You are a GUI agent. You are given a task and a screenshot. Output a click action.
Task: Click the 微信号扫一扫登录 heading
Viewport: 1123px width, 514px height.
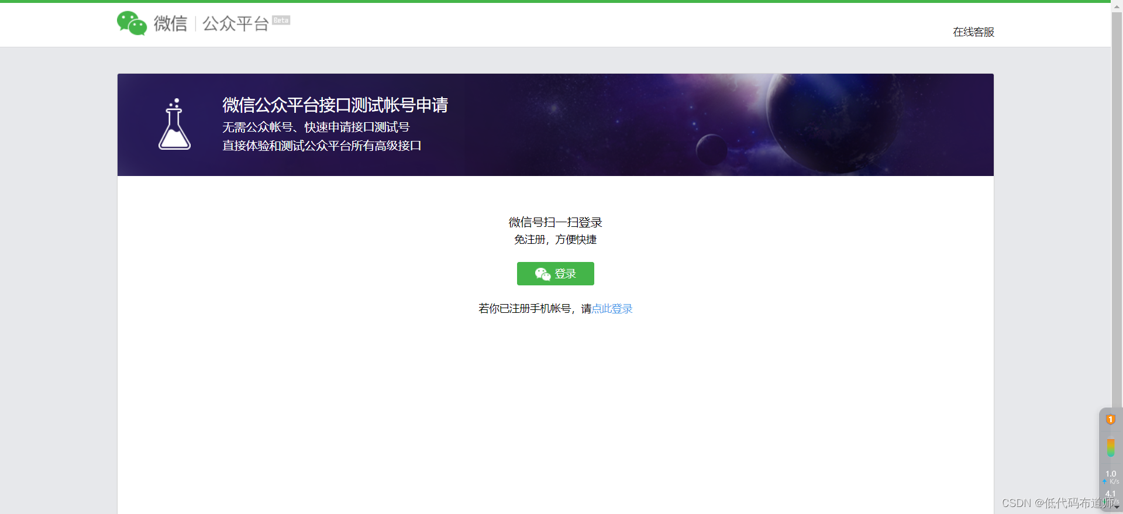click(555, 222)
